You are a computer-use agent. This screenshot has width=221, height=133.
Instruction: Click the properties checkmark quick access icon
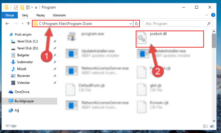tap(16, 7)
